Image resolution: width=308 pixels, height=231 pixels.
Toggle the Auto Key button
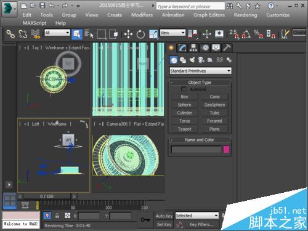[164, 216]
